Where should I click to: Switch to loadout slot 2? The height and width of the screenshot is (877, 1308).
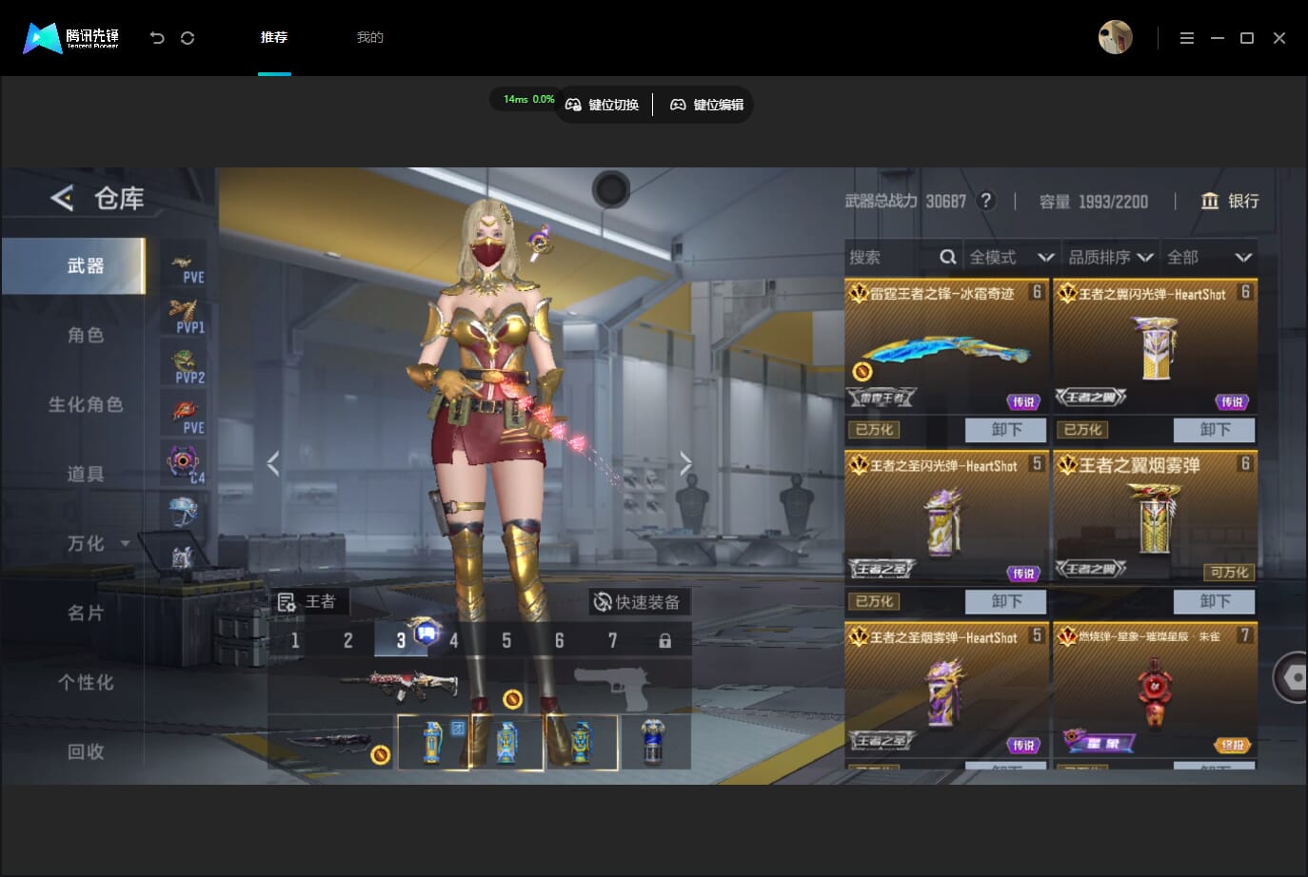click(x=348, y=640)
